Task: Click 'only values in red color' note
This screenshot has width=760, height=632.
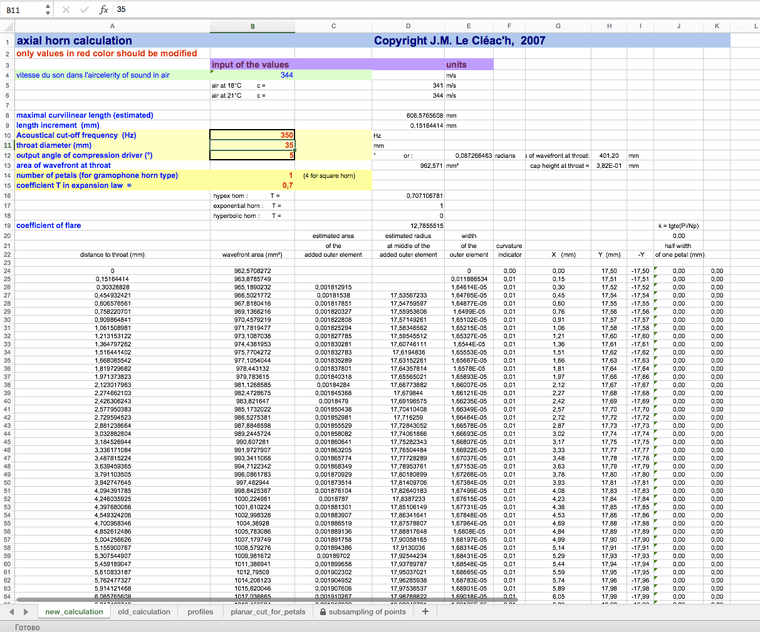Action: [107, 54]
